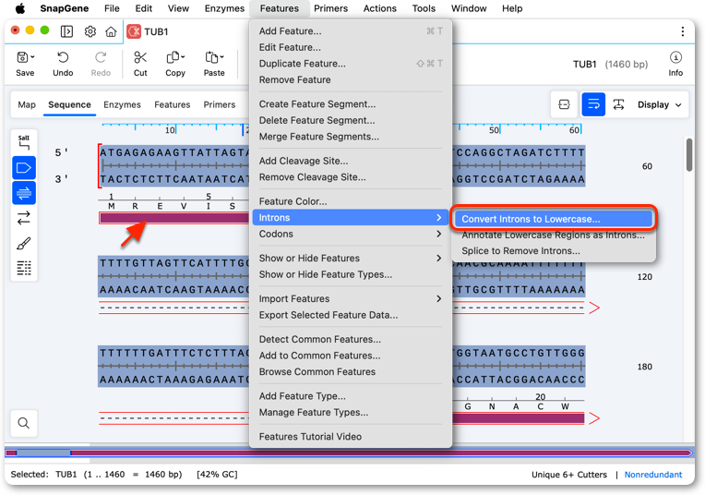Open the settings gear icon

tap(90, 31)
